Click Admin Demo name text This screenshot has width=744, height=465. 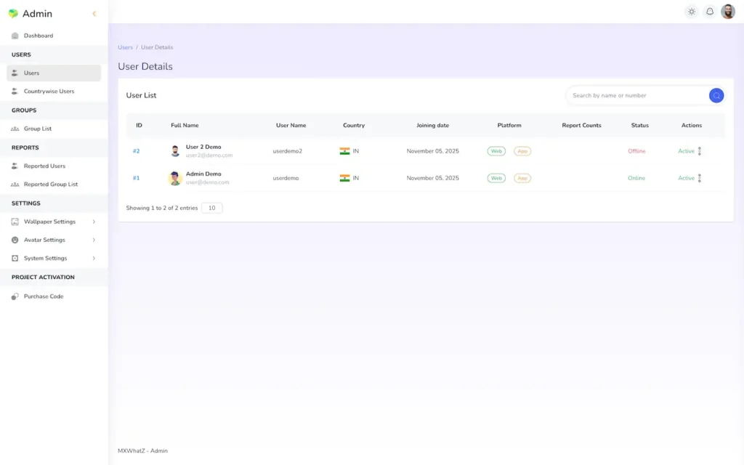(x=203, y=174)
